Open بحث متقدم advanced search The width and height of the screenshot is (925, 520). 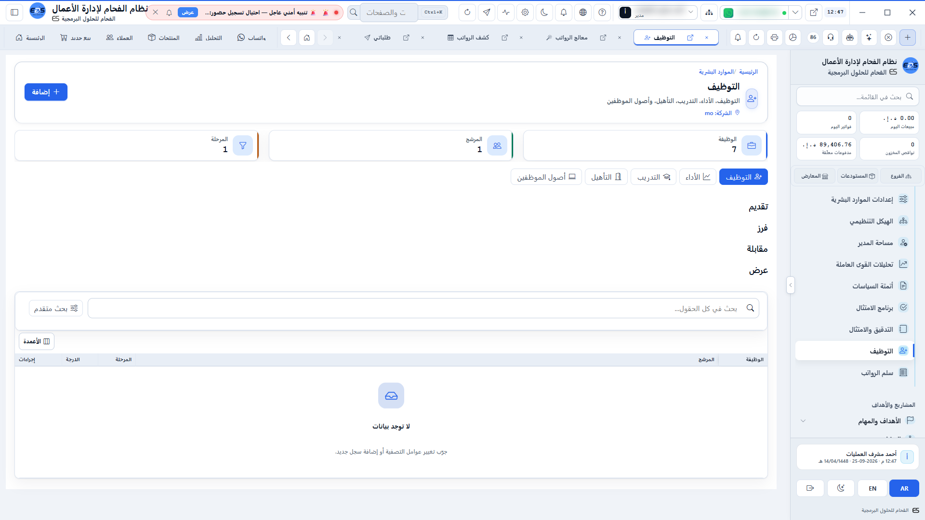(56, 308)
